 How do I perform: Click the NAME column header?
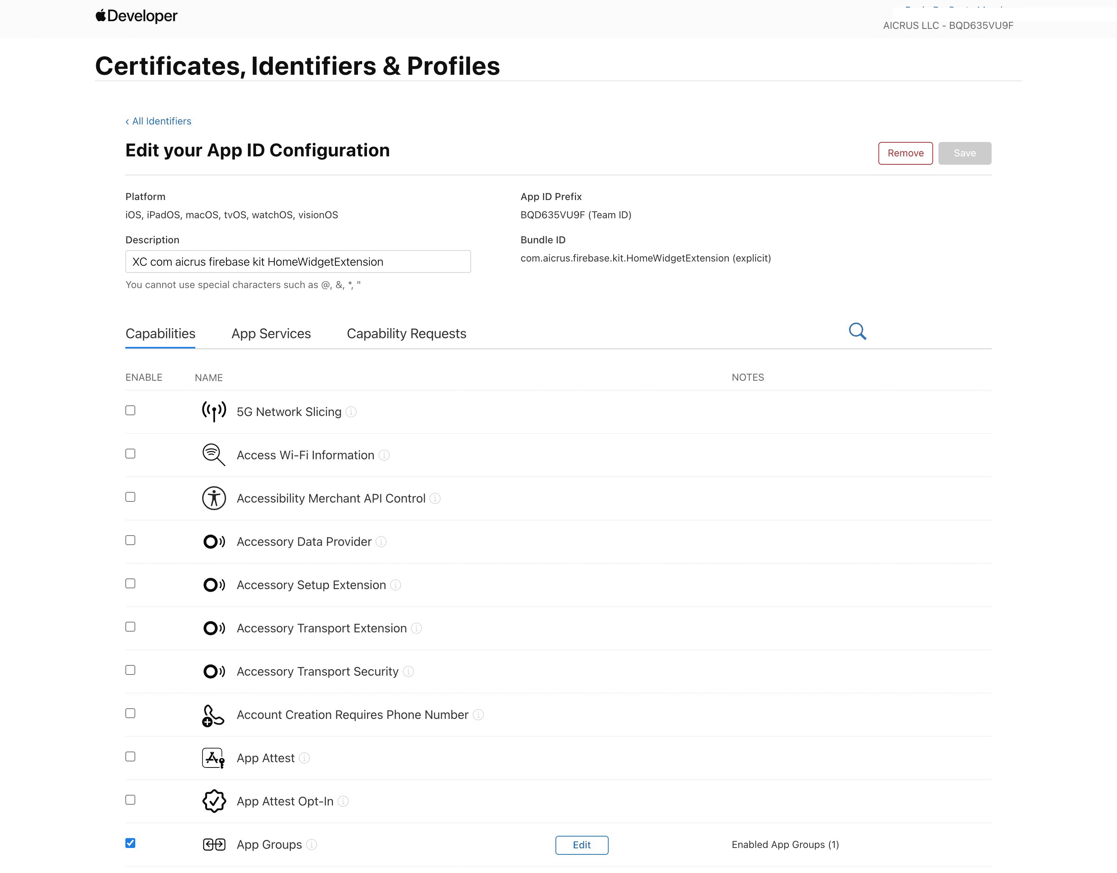click(209, 377)
